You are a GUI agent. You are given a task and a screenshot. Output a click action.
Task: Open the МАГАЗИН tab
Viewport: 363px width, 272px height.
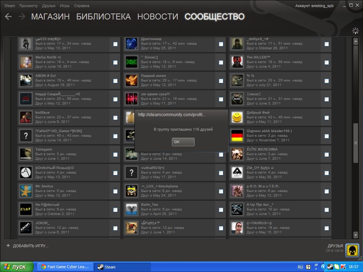tap(50, 16)
